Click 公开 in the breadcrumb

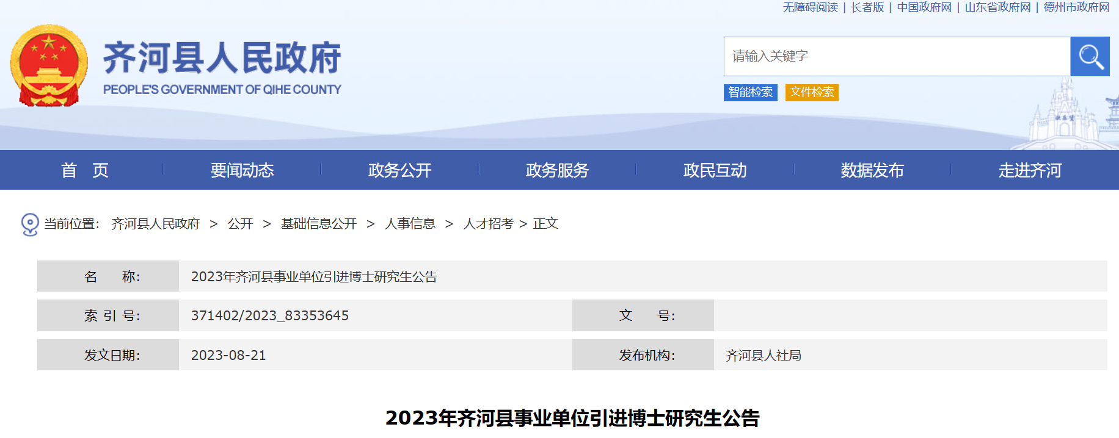point(240,224)
